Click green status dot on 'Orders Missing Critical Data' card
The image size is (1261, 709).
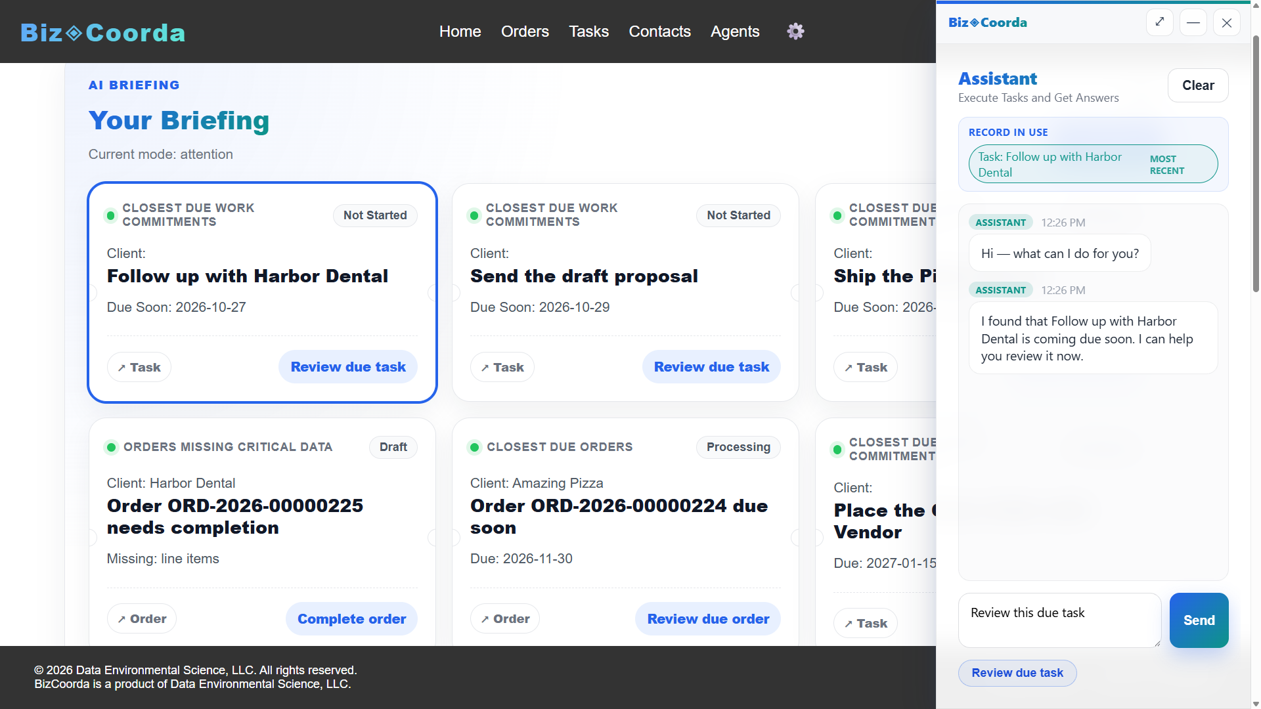tap(111, 448)
